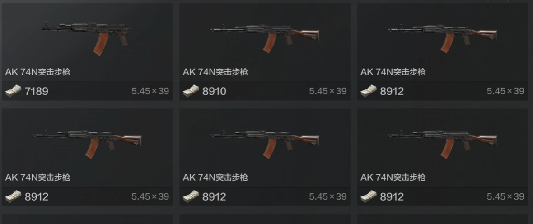The image size is (533, 224).
Task: Select the 7189 price listing
Action: pos(37,91)
